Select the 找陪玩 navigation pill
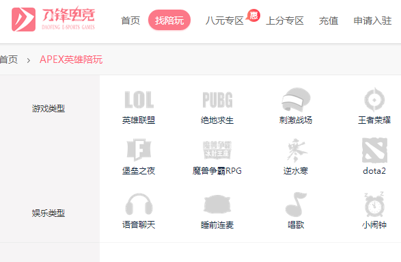Viewport: 401px width, 262px height. [169, 21]
